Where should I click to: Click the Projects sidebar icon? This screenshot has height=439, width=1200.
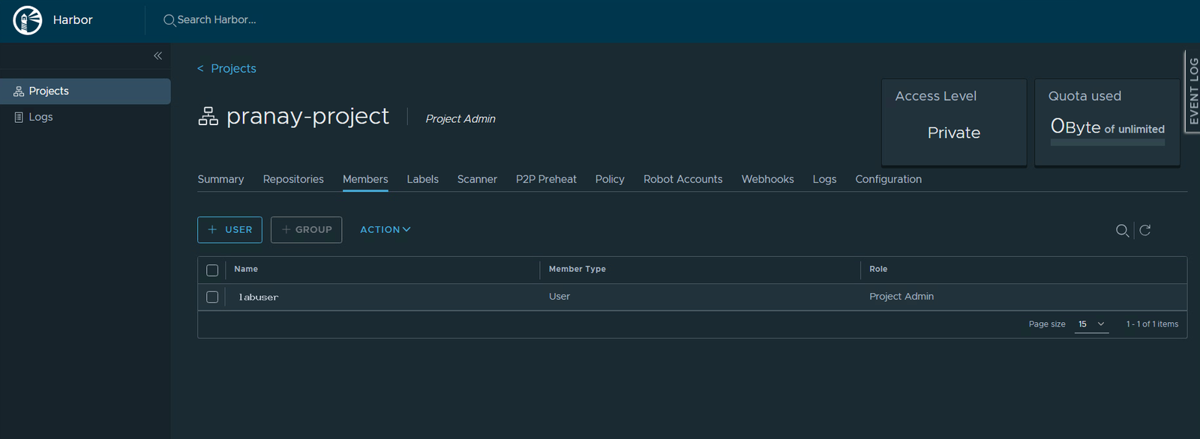pyautogui.click(x=19, y=91)
